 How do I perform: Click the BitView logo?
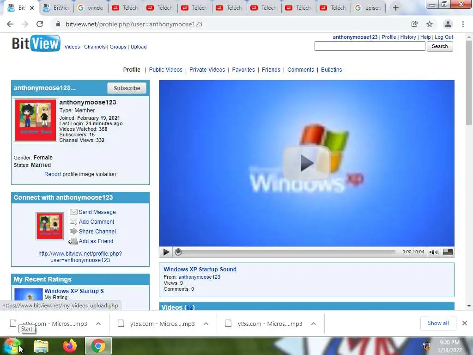36,43
